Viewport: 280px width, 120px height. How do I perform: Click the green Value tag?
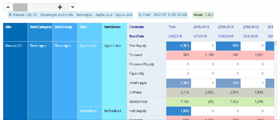coord(203,15)
